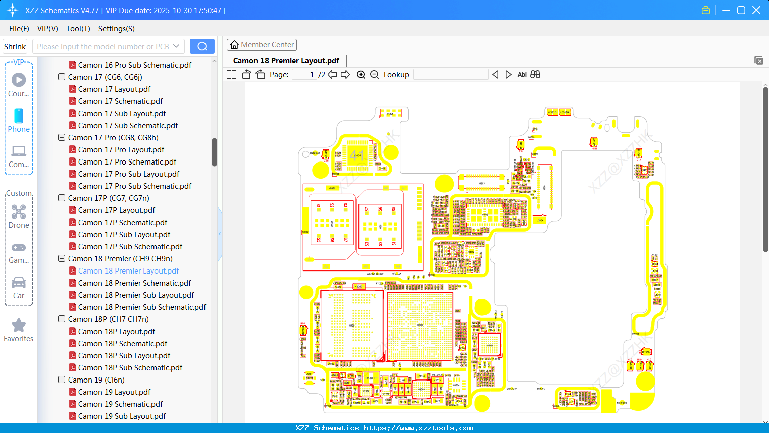
Task: Collapse the Camon 17 Pro group
Action: 61,137
